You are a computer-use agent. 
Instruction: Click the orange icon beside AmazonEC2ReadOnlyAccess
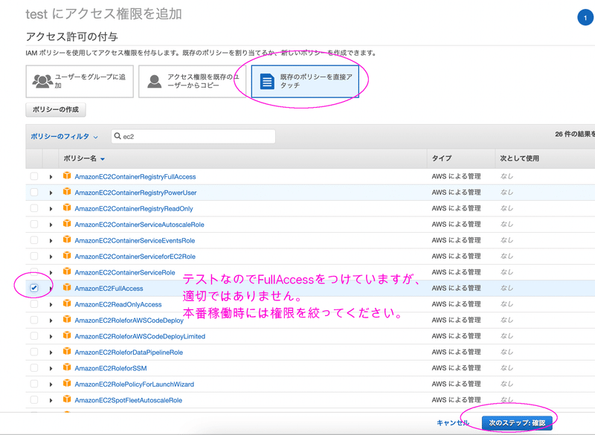click(67, 303)
